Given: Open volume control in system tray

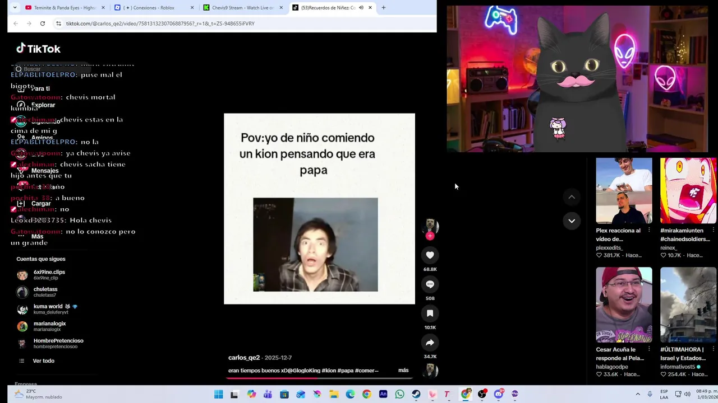Looking at the screenshot, I should coord(687,394).
